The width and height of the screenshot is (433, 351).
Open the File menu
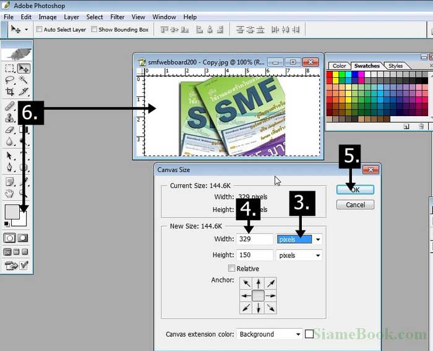9,17
